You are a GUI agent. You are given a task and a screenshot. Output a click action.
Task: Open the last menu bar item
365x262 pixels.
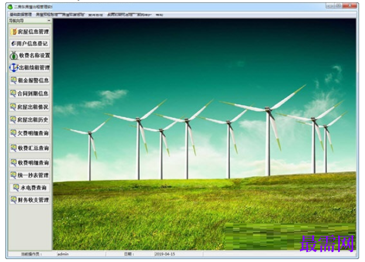tap(159, 15)
